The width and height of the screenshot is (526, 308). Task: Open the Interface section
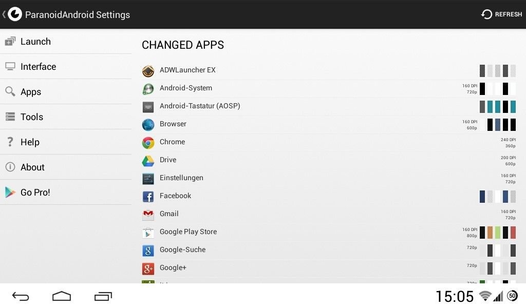(66, 66)
